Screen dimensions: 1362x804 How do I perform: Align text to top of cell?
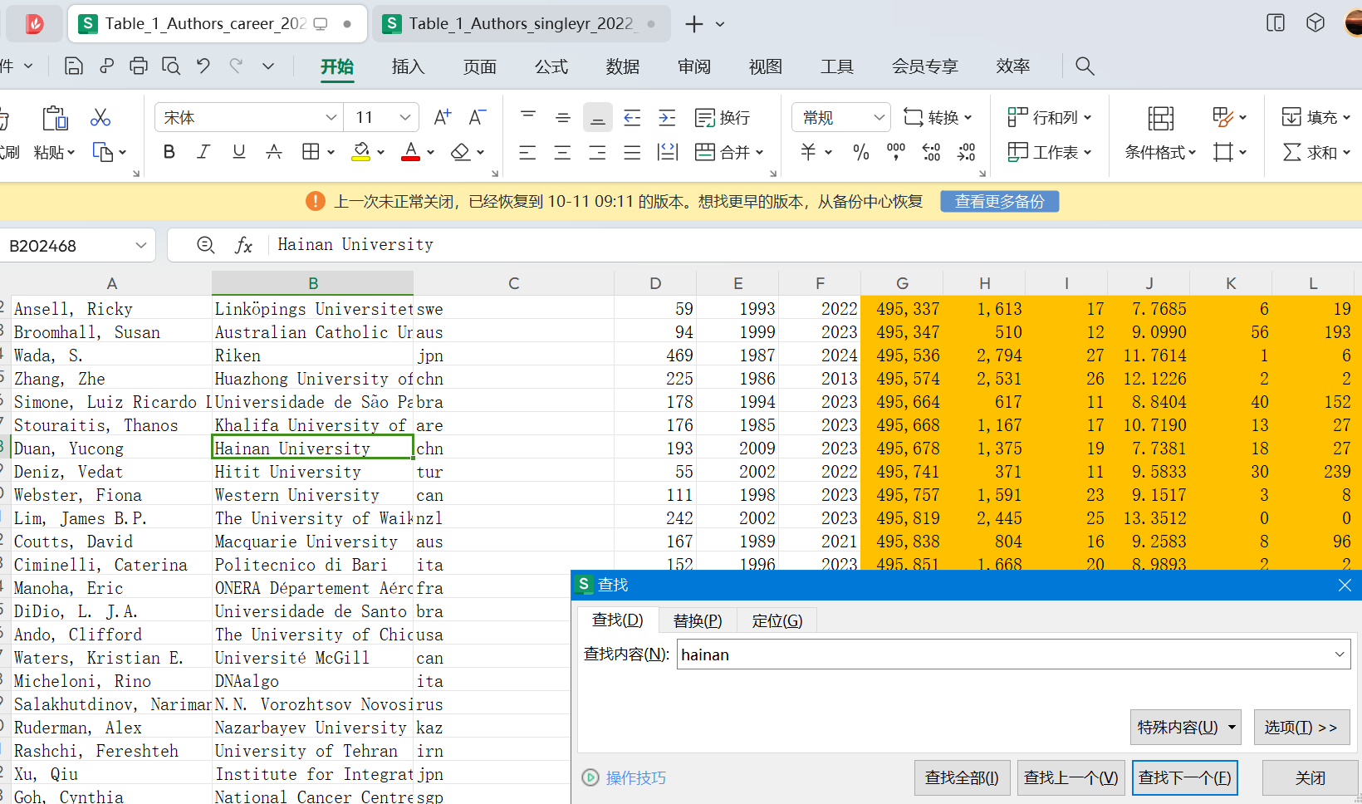528,117
